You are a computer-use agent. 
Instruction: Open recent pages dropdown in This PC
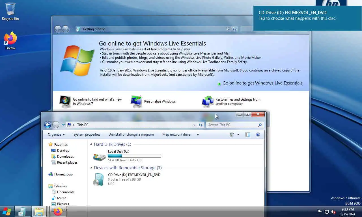pos(63,125)
